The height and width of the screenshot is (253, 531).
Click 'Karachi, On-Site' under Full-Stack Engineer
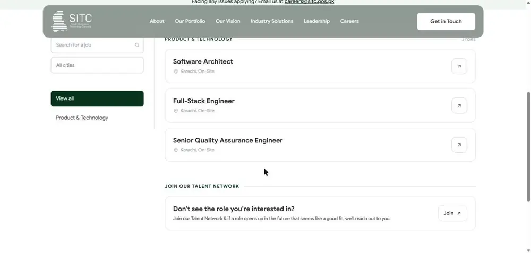tap(197, 111)
